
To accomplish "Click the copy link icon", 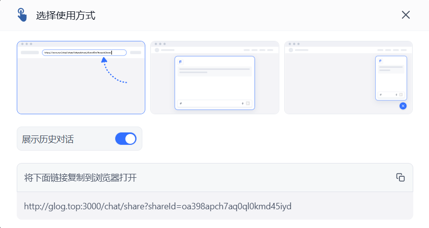I will pyautogui.click(x=400, y=177).
